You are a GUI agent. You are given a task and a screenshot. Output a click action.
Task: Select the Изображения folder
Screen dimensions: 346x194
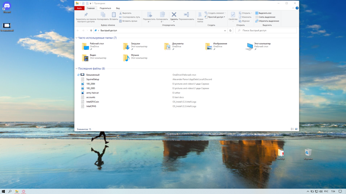[x=216, y=46]
